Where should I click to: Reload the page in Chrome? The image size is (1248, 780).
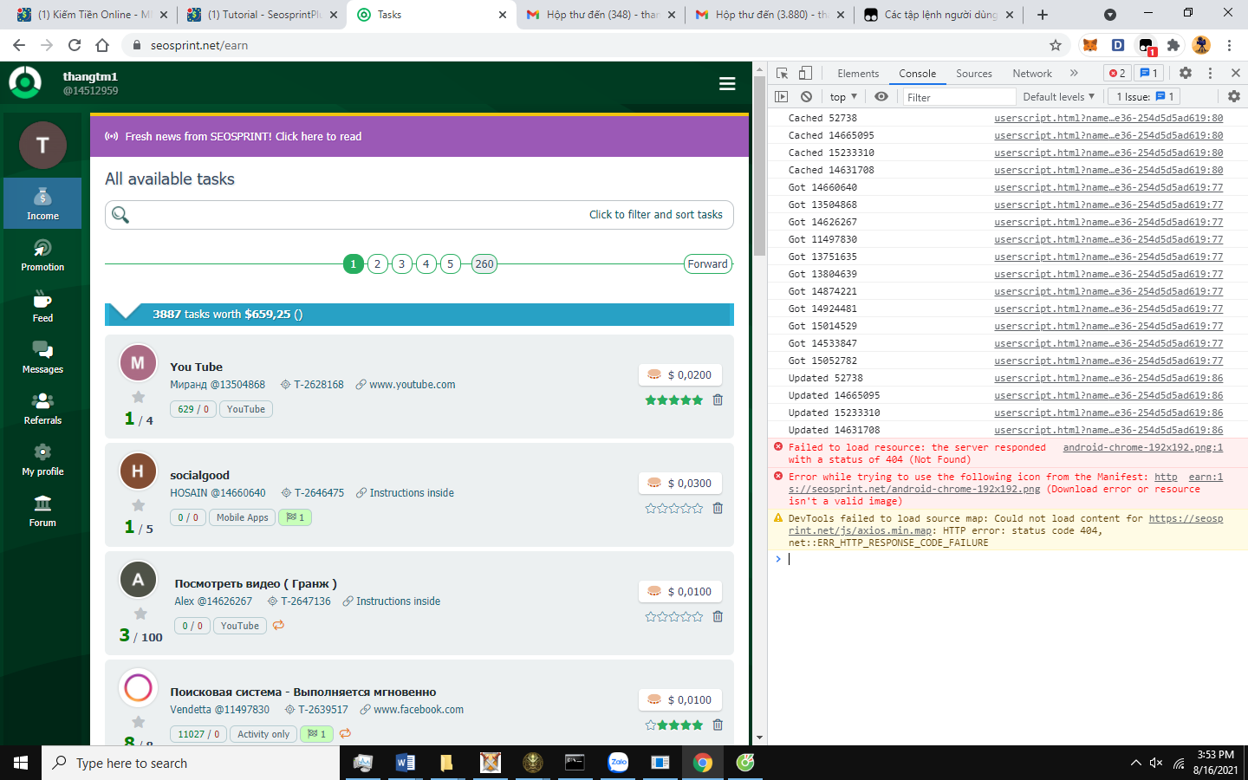pyautogui.click(x=75, y=45)
